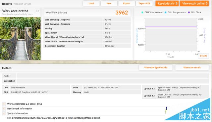Click Intel HD Graphics 515 GPU value
The height and width of the screenshot is (122, 212).
(29, 92)
